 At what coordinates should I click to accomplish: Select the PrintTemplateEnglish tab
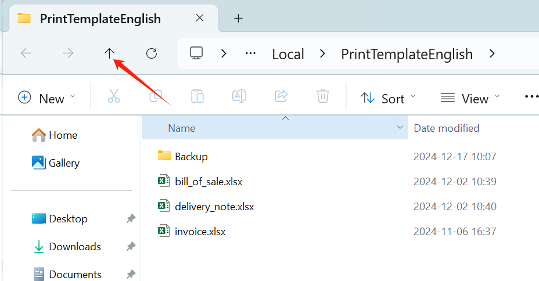pyautogui.click(x=100, y=18)
